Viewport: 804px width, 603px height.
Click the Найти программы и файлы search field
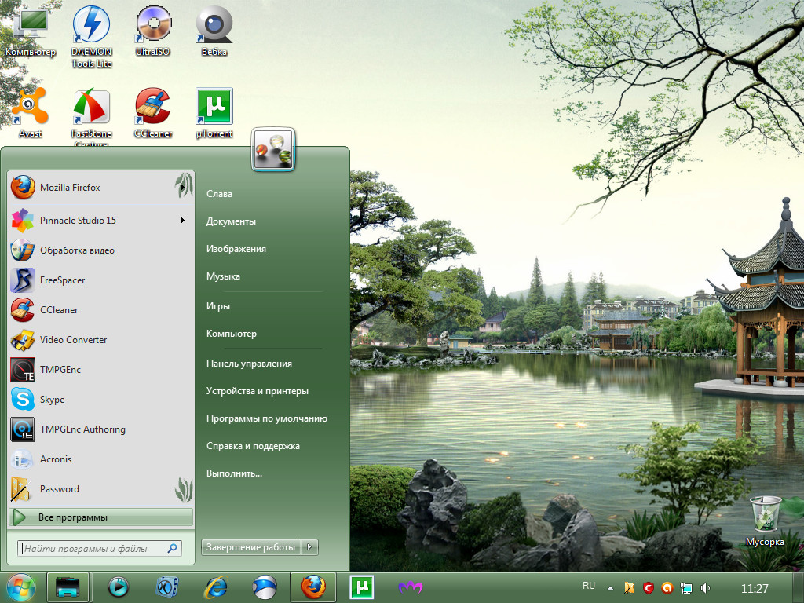(x=94, y=549)
